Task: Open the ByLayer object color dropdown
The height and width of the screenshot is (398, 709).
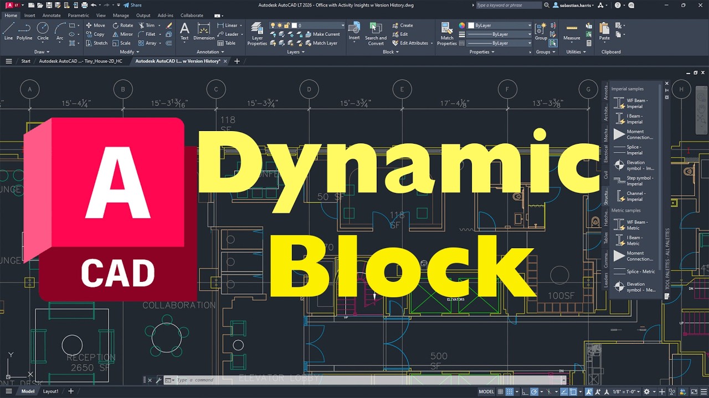Action: 499,25
